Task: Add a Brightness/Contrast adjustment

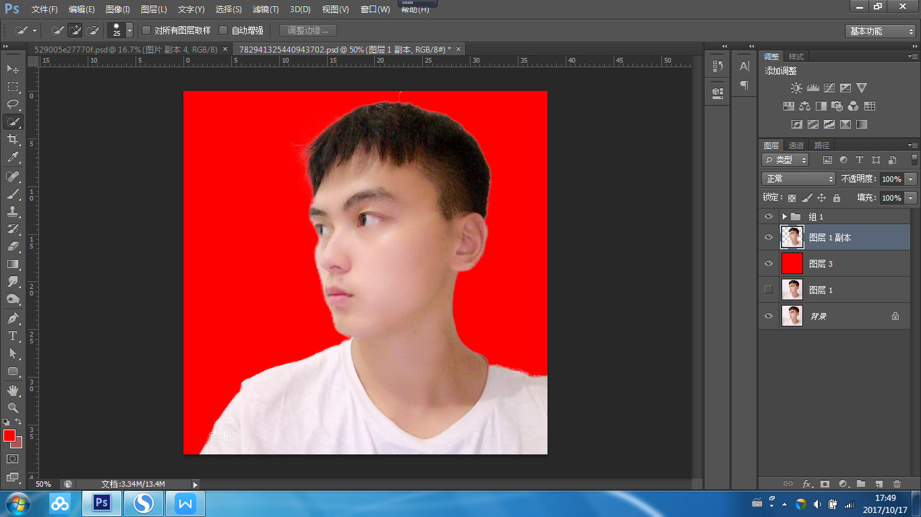Action: pos(796,88)
